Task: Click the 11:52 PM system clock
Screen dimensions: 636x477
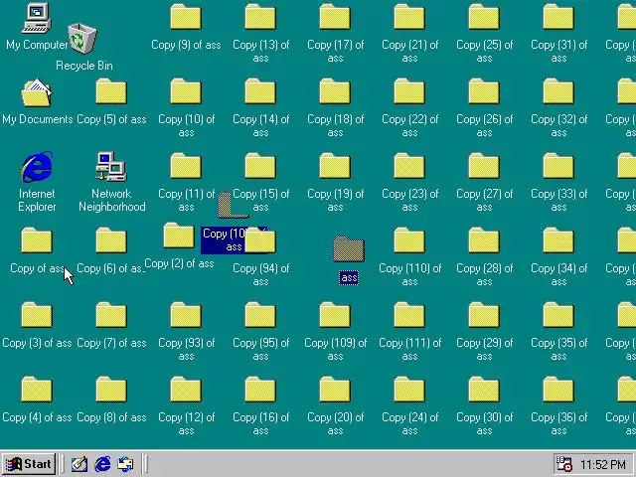Action: [603, 464]
